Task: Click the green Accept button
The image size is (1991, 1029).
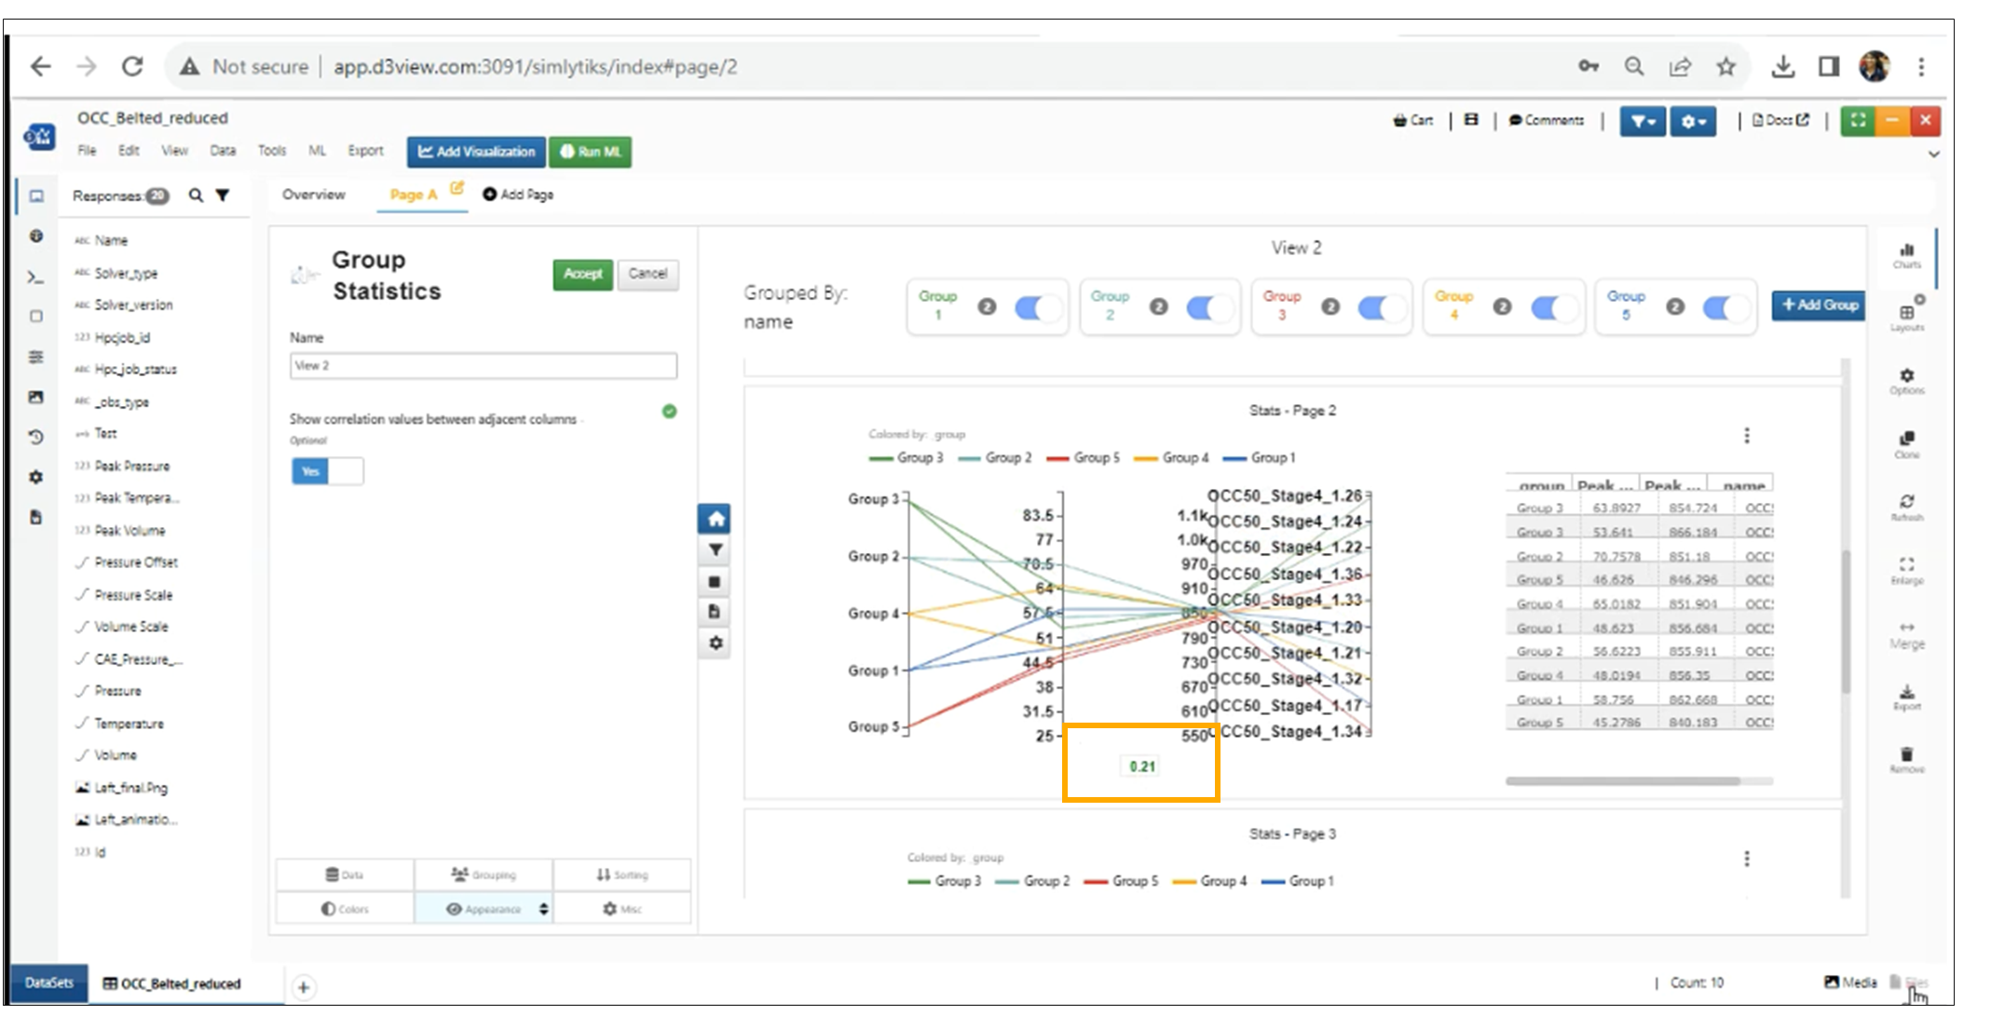Action: click(x=582, y=274)
